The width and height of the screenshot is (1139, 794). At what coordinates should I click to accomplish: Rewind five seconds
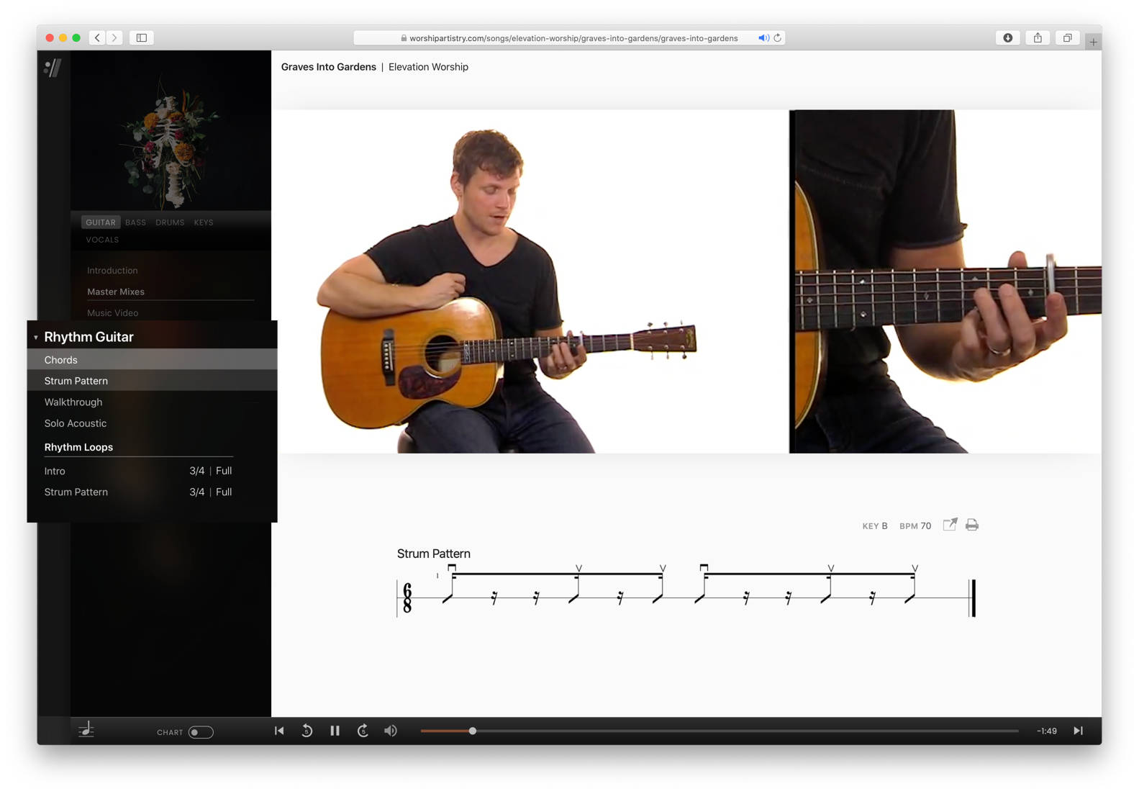307,731
